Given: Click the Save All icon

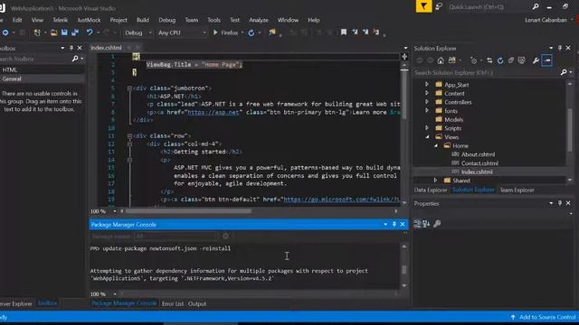Looking at the screenshot, I should (75, 32).
